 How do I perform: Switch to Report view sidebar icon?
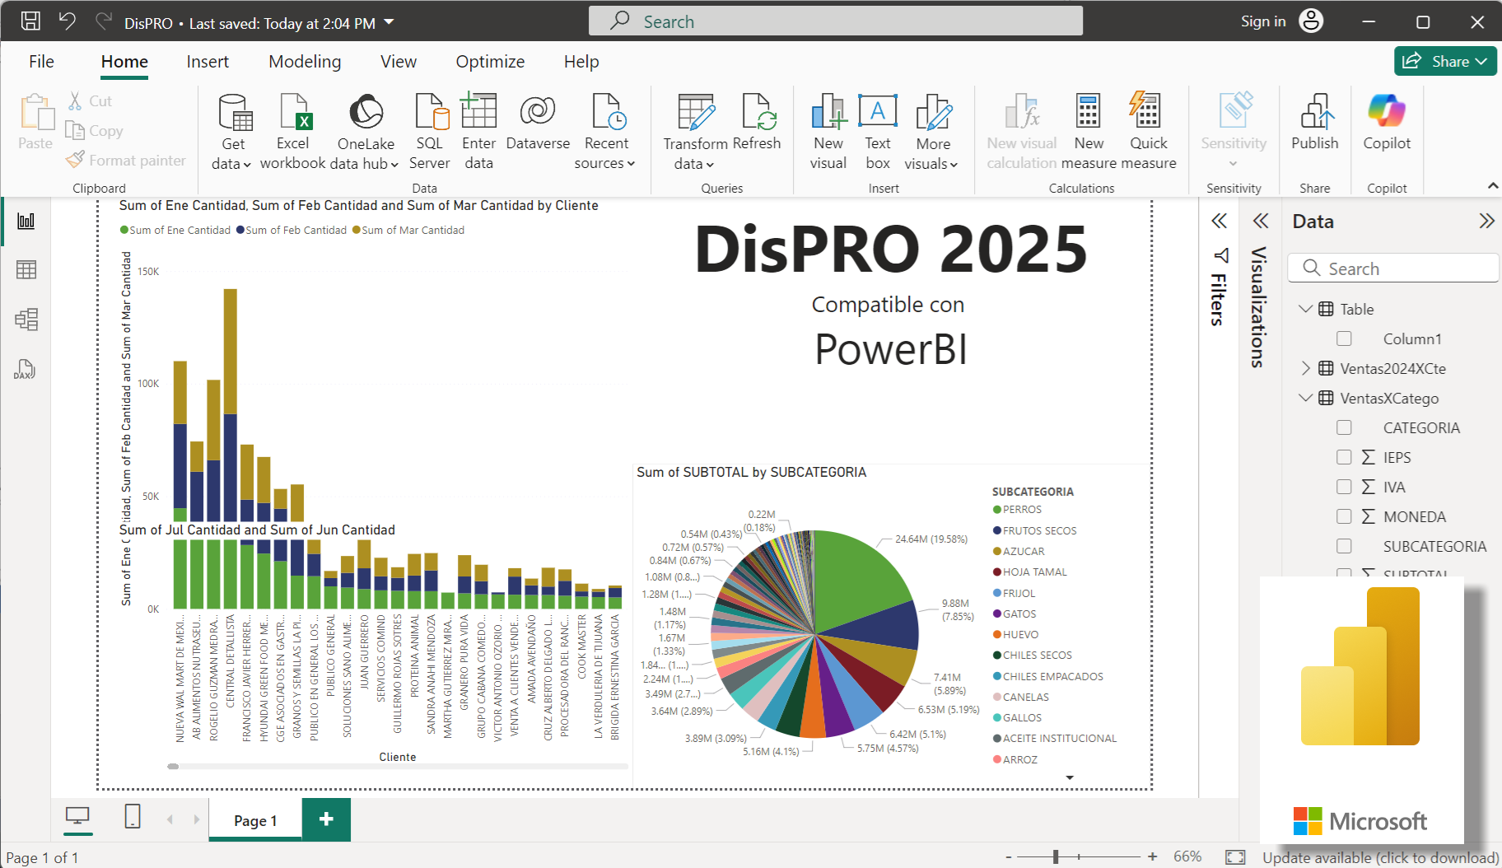point(26,221)
